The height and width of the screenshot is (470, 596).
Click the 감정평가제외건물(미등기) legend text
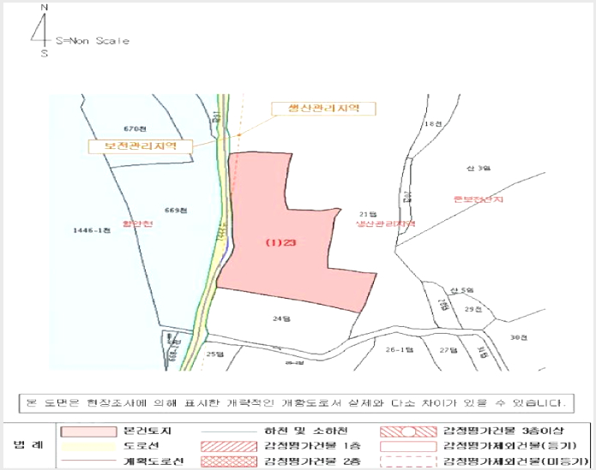(x=516, y=461)
